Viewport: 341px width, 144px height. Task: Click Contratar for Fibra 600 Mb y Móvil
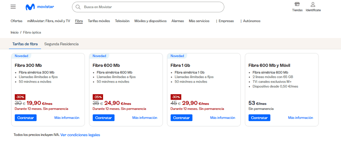click(260, 118)
